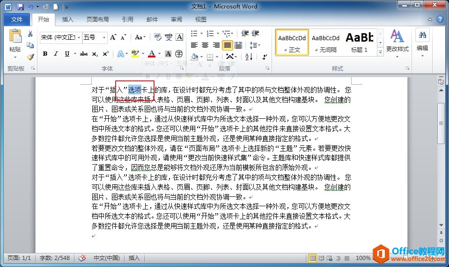Clear formatting with eraser icon
Viewport: 449px width, 267px height.
tap(157, 37)
